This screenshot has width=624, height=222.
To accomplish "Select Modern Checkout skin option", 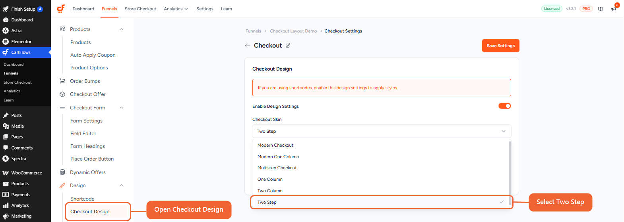I will click(x=380, y=145).
